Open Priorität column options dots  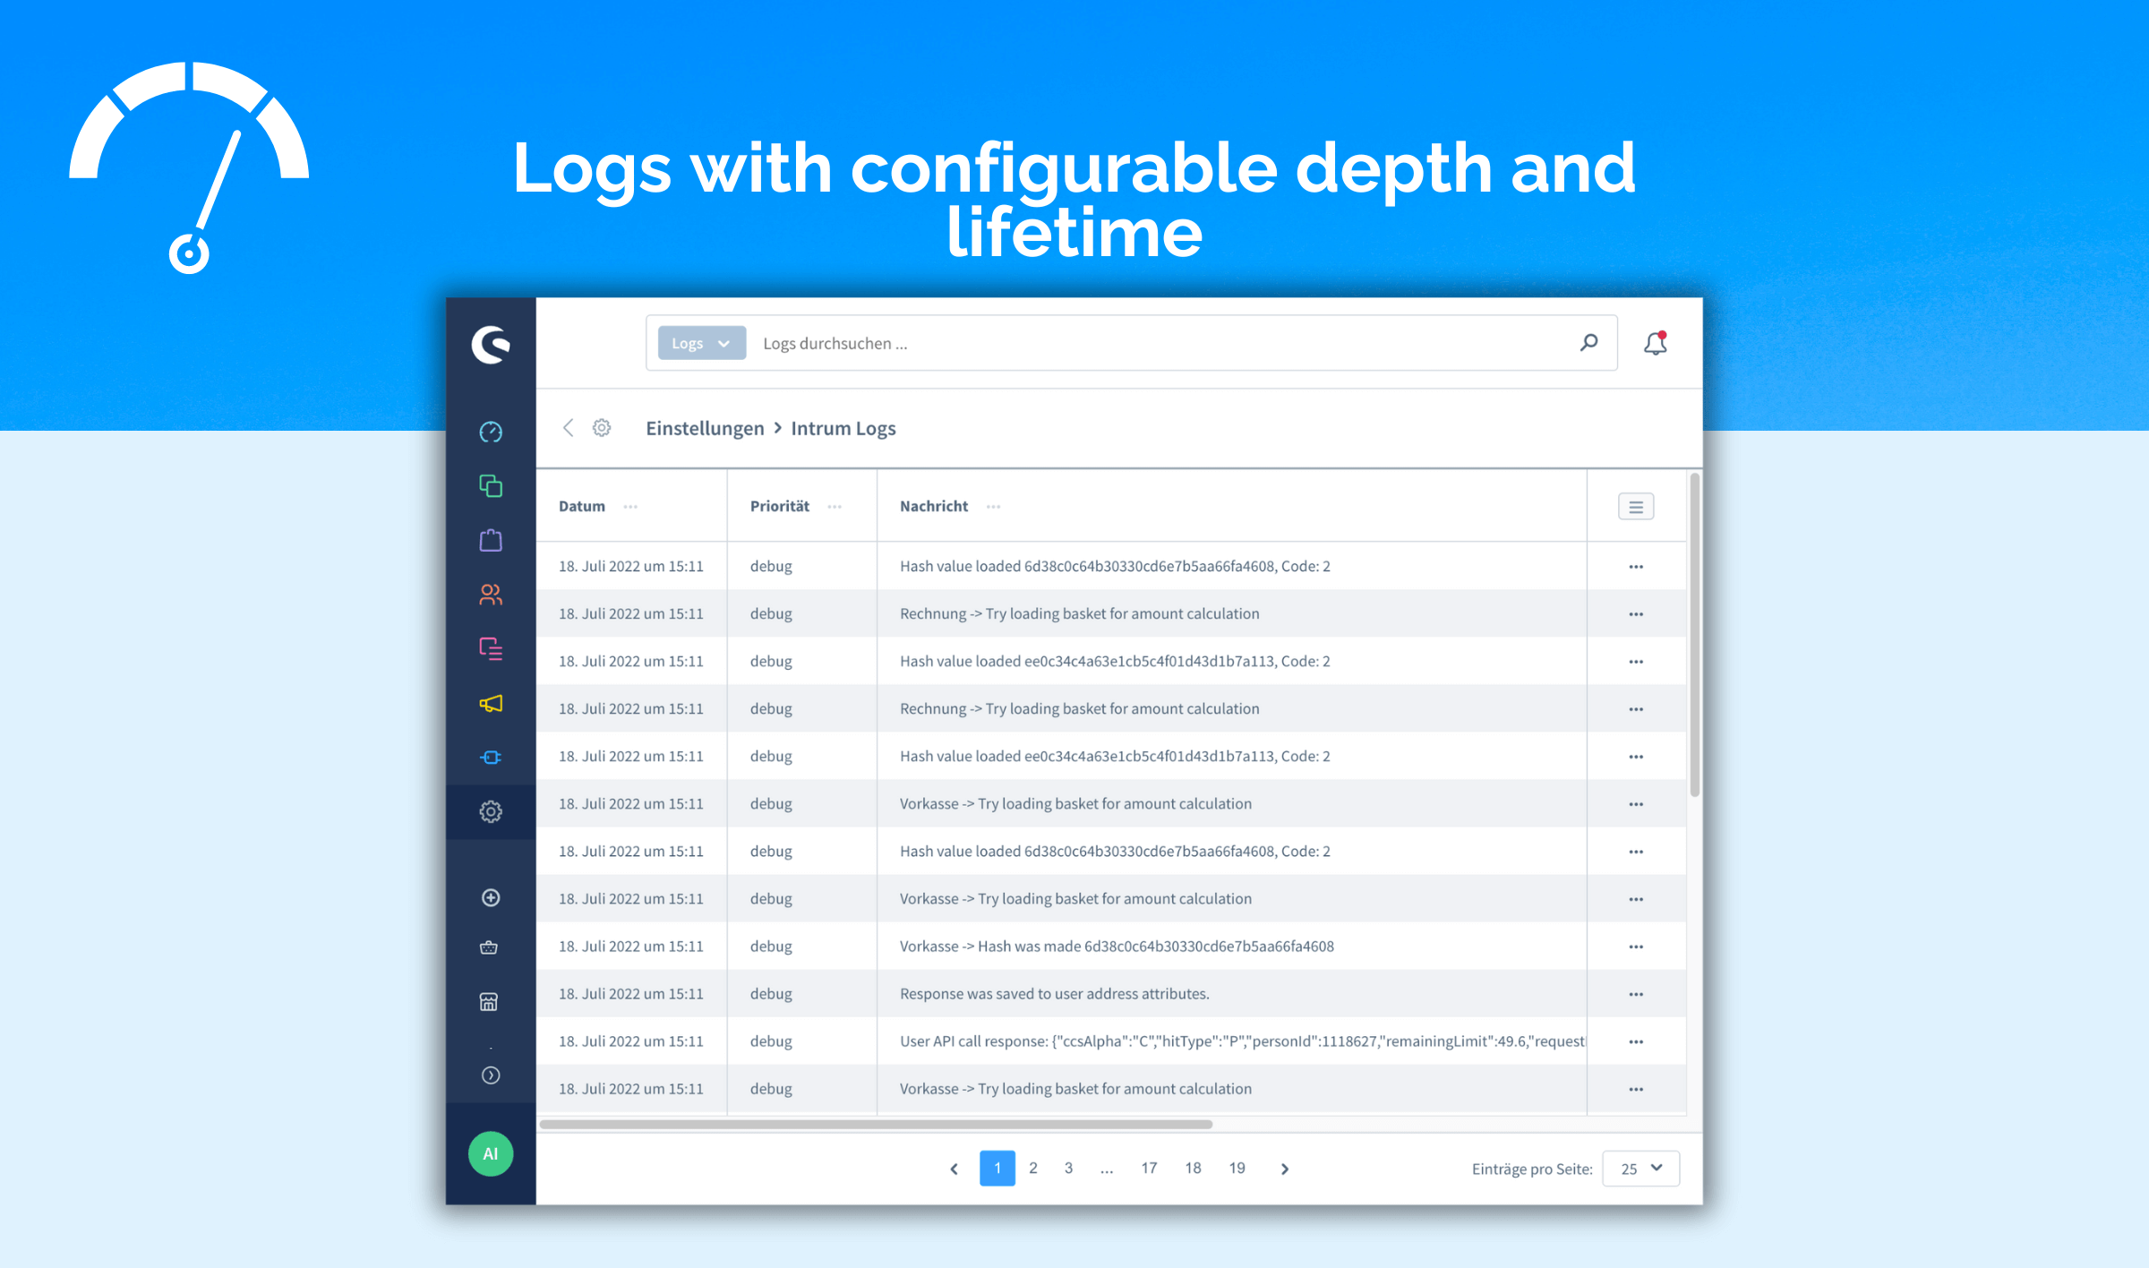835,507
